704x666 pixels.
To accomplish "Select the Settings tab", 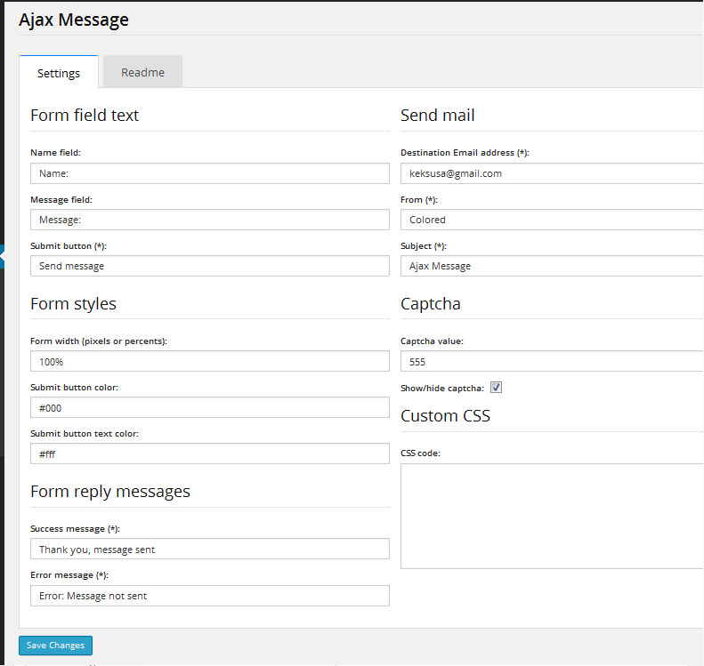I will [x=59, y=73].
